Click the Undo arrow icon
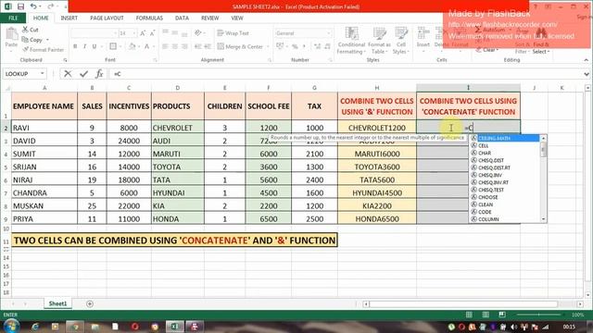The image size is (593, 333). tap(33, 6)
